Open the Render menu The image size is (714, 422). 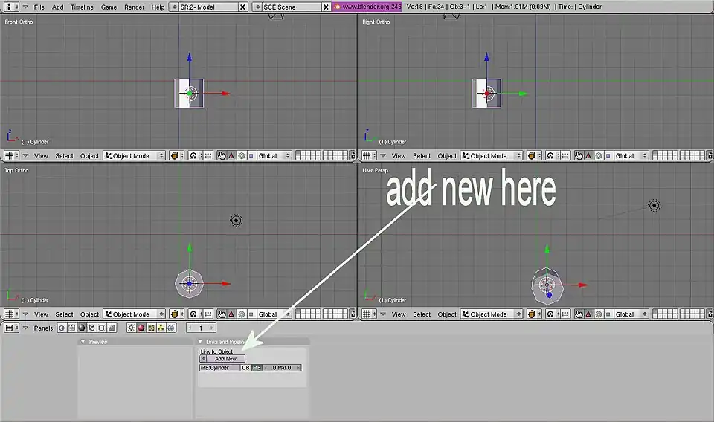(135, 7)
